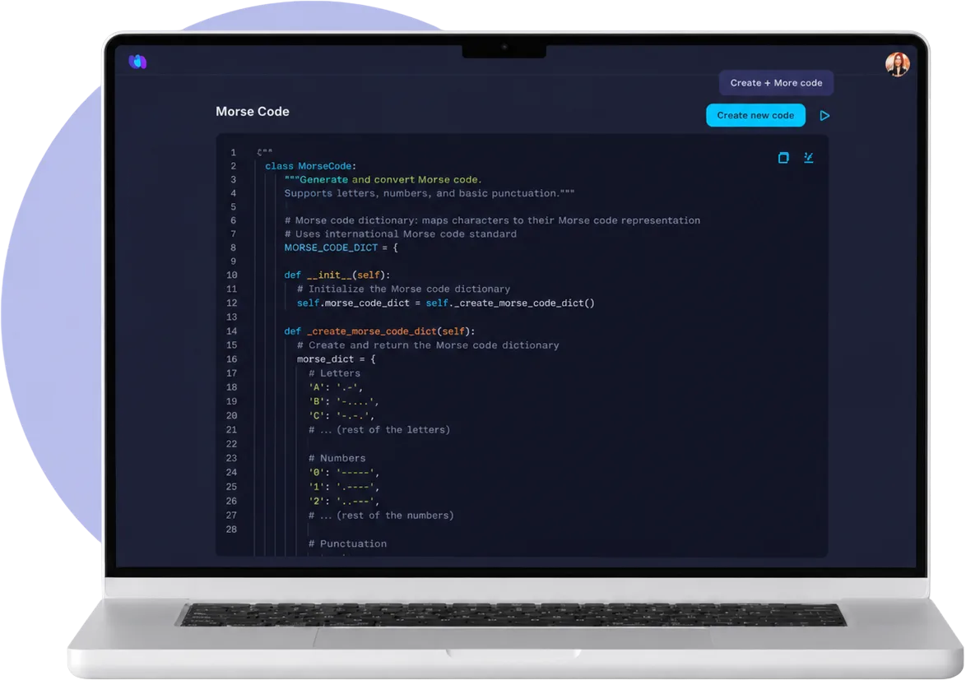
Task: Copy code using the copy icon
Action: coord(783,158)
